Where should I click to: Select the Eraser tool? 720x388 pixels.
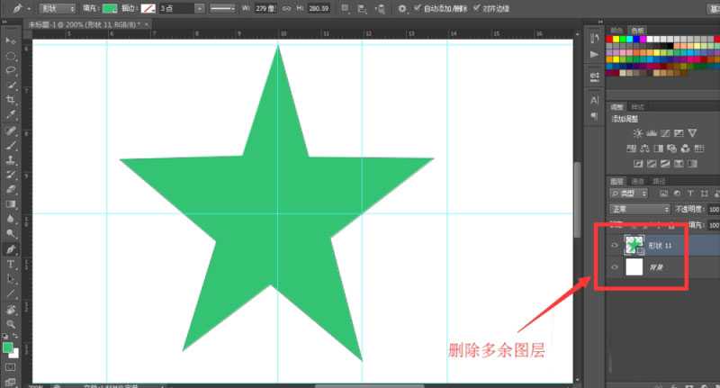coord(11,189)
